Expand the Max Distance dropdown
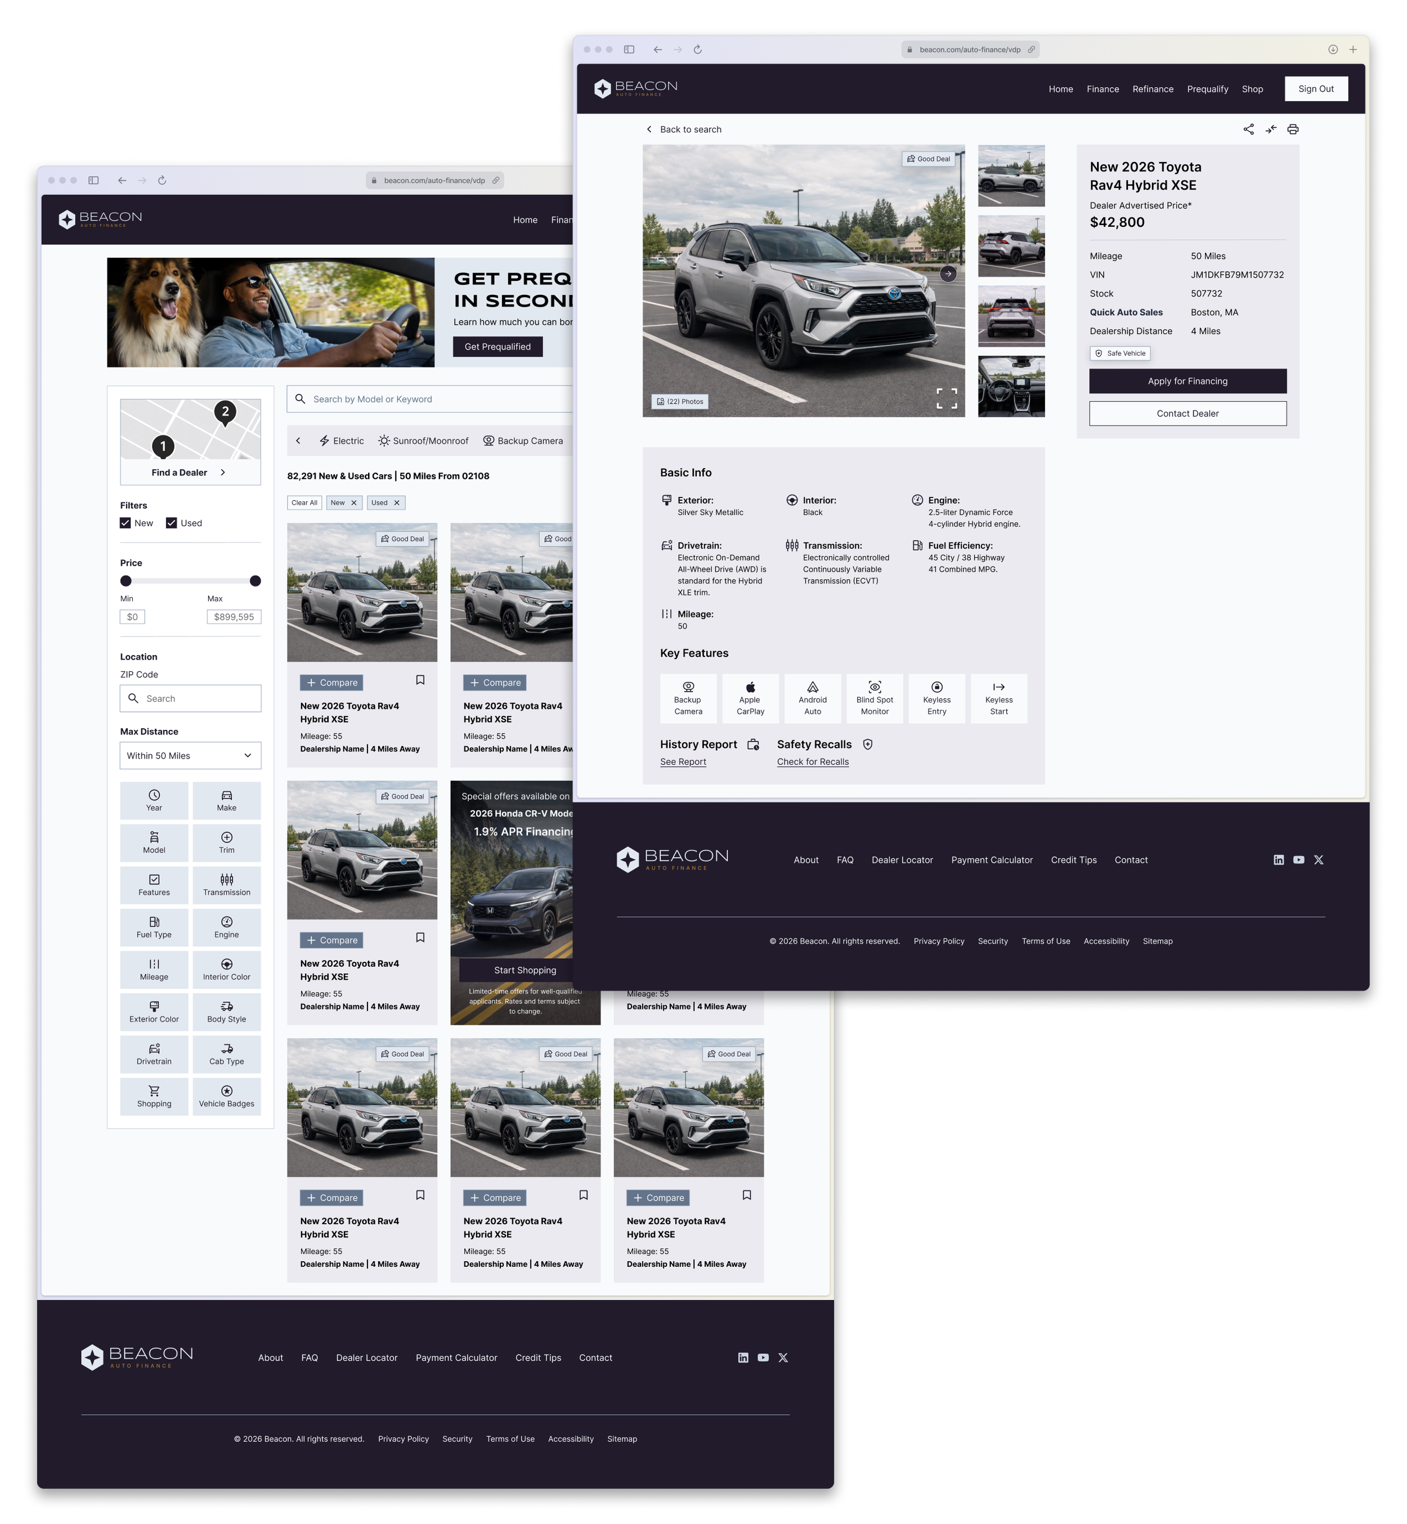1407x1524 pixels. (190, 755)
